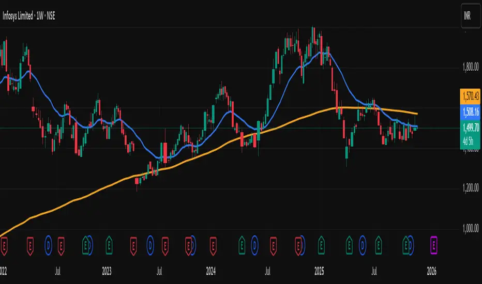482x284 pixels.
Task: Open the dividend marker just before Jul 2025
Action: pyautogui.click(x=363, y=242)
